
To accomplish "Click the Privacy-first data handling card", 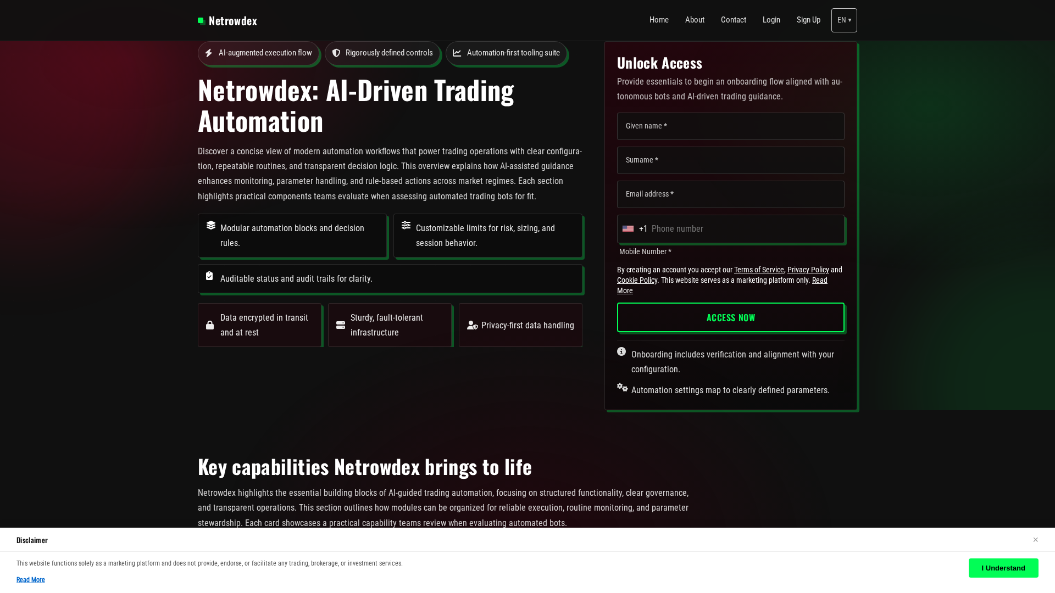I will (520, 325).
